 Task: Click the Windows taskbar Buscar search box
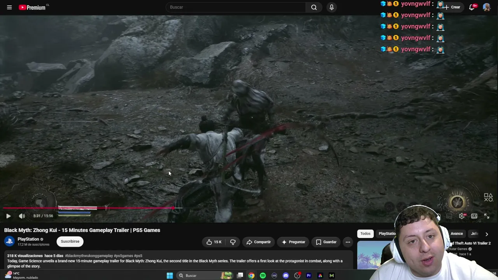point(205,276)
